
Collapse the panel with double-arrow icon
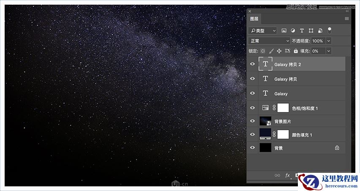click(x=347, y=11)
